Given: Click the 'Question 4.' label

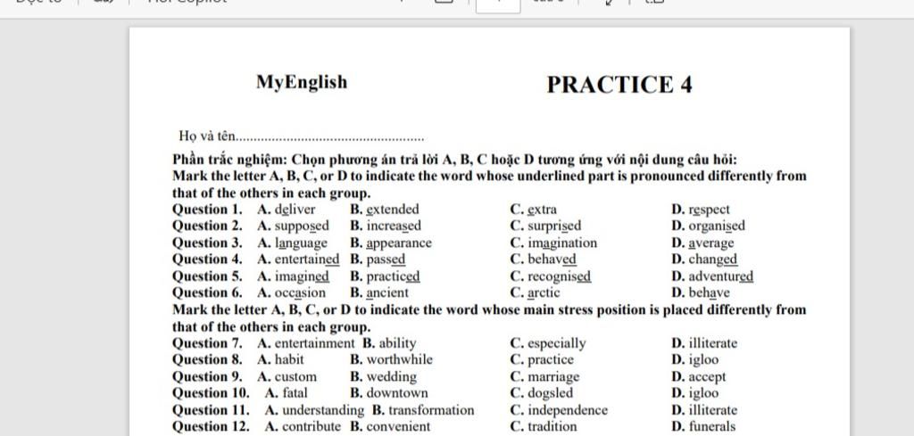Looking at the screenshot, I should coord(207,259).
